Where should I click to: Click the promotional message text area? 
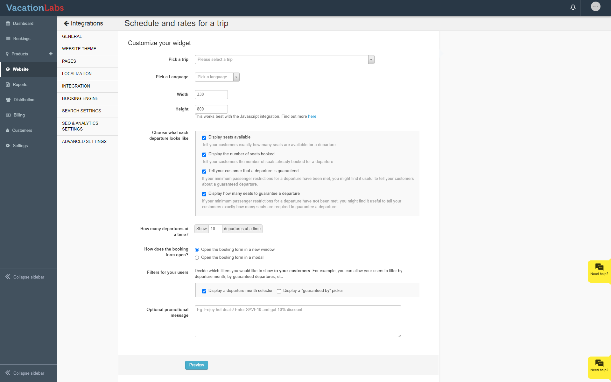[x=298, y=321]
